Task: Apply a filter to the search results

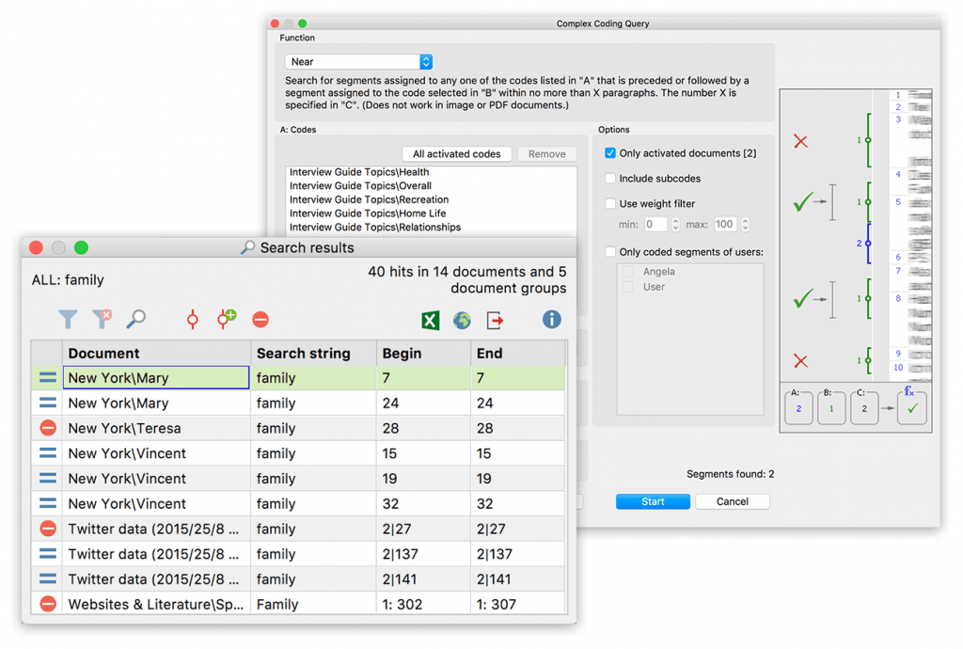Action: point(67,320)
